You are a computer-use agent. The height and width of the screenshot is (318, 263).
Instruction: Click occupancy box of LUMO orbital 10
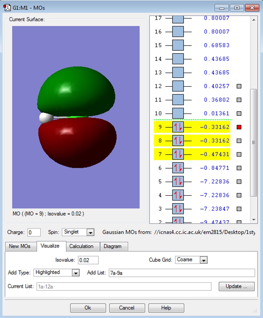(x=178, y=113)
